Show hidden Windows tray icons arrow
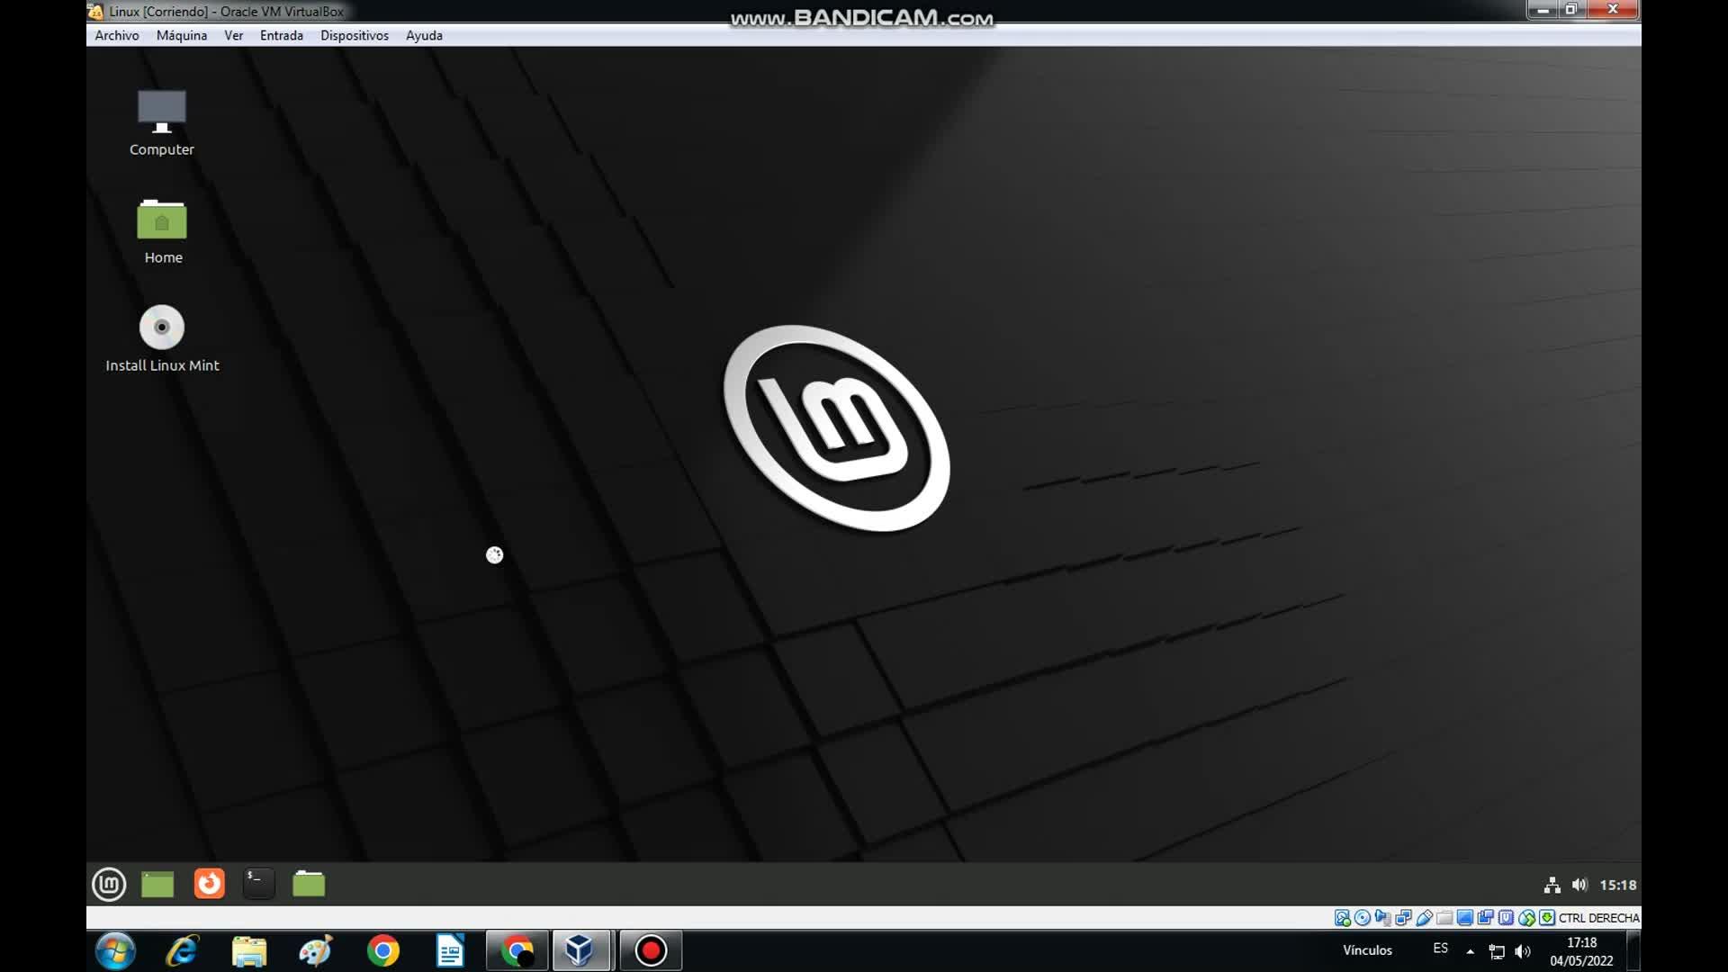Viewport: 1728px width, 972px height. pyautogui.click(x=1470, y=951)
